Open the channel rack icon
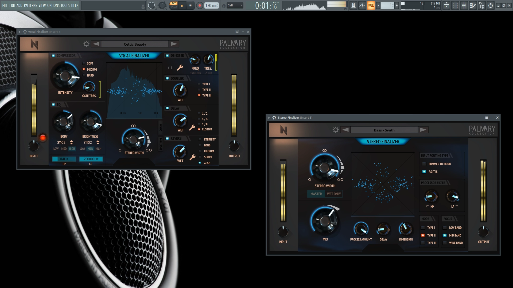 click(455, 5)
